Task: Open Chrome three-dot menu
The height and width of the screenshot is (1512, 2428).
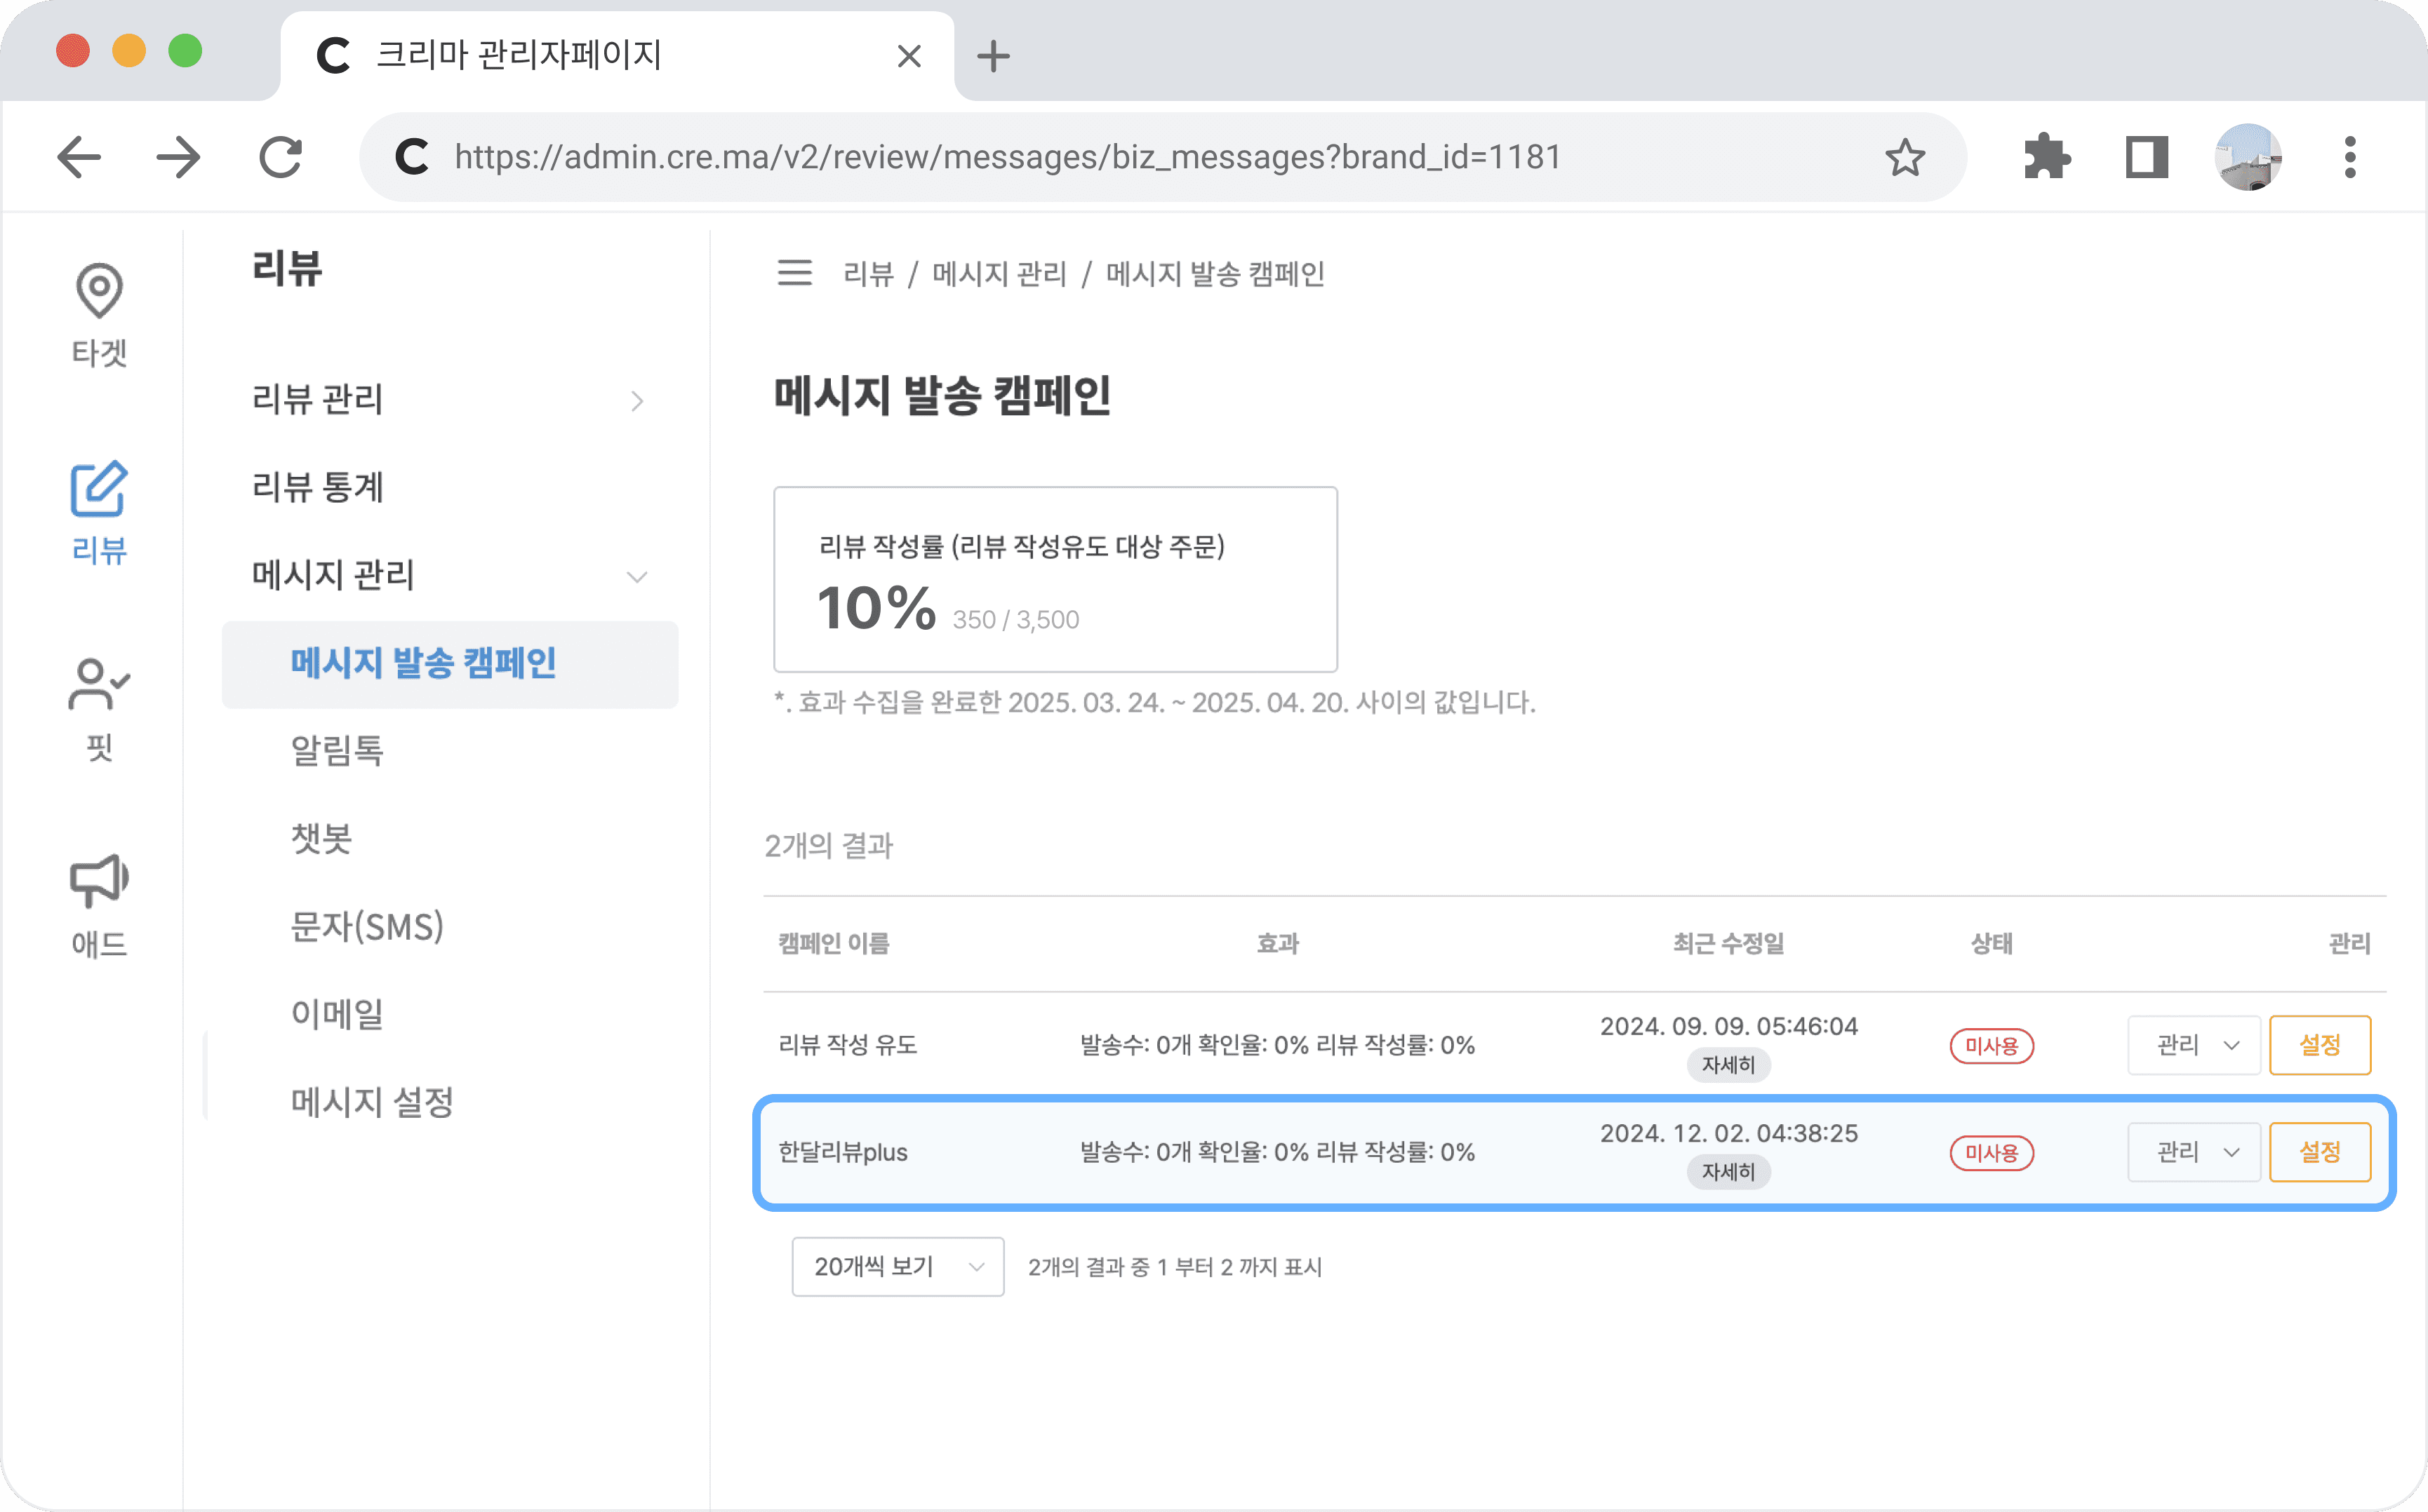Action: (x=2349, y=157)
